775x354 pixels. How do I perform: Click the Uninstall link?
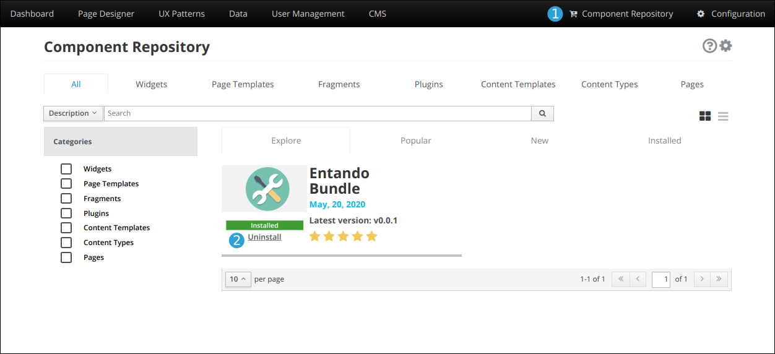pyautogui.click(x=264, y=237)
